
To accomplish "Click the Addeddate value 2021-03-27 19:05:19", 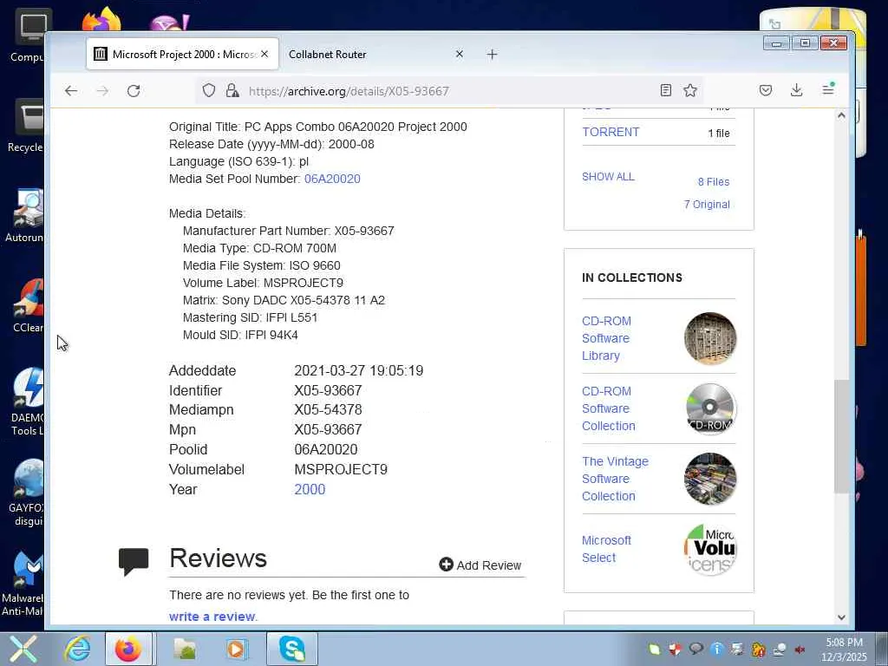I will (x=358, y=371).
